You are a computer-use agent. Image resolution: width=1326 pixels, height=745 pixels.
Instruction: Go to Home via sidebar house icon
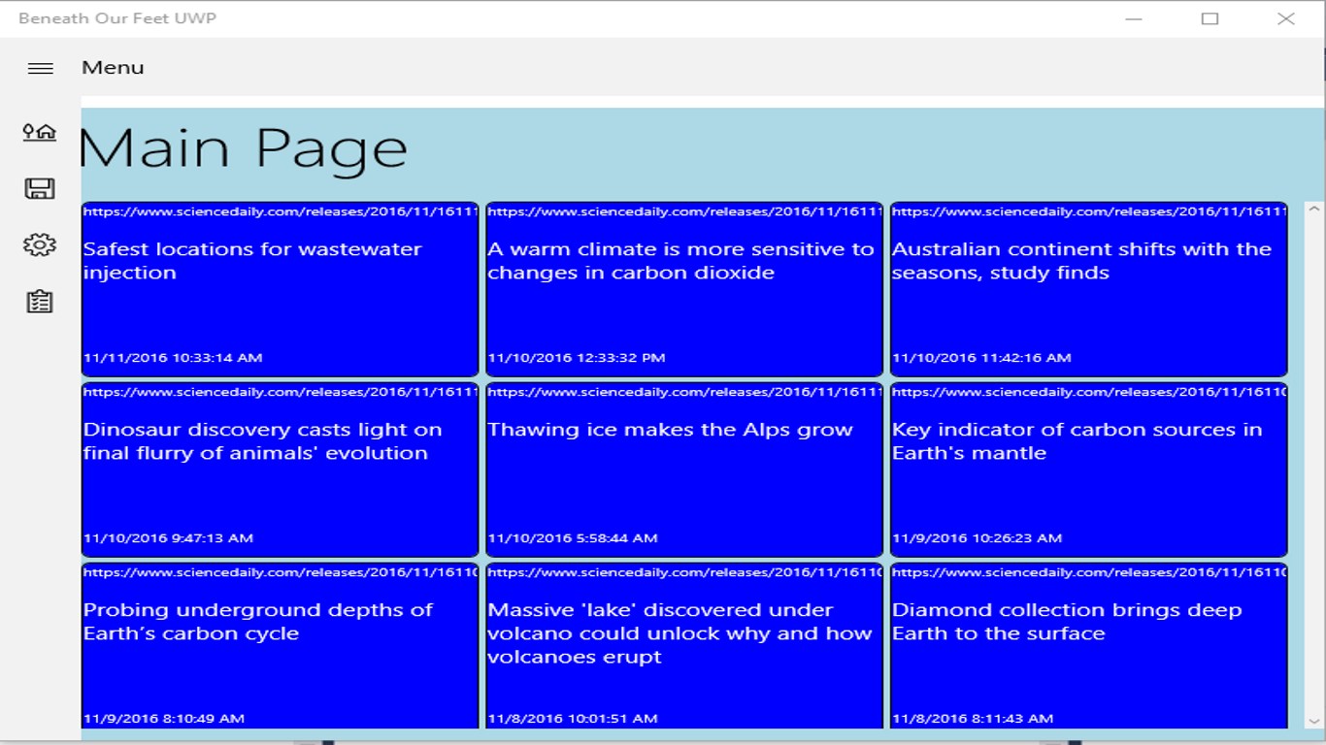point(40,132)
